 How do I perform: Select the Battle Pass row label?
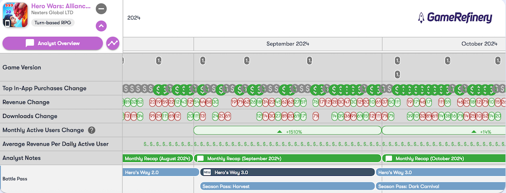click(x=15, y=179)
